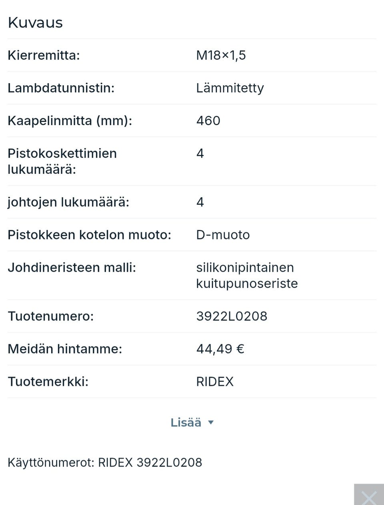384x505 pixels.
Task: Expand the Lisää section
Action: pos(186,423)
